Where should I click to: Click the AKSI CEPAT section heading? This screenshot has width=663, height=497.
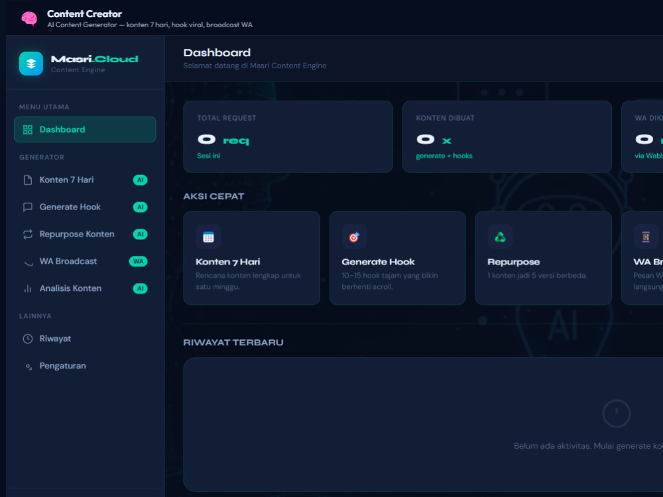tap(213, 197)
